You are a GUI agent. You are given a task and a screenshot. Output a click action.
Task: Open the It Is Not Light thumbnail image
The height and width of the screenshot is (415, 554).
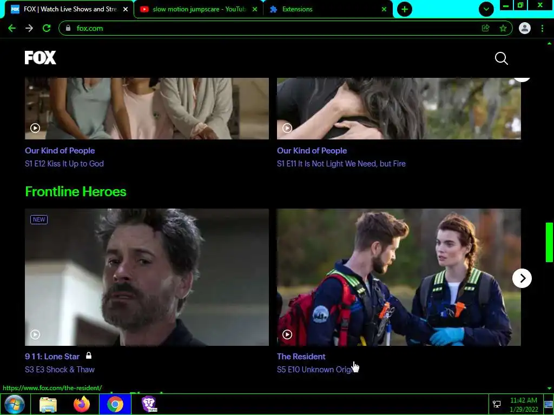point(399,108)
